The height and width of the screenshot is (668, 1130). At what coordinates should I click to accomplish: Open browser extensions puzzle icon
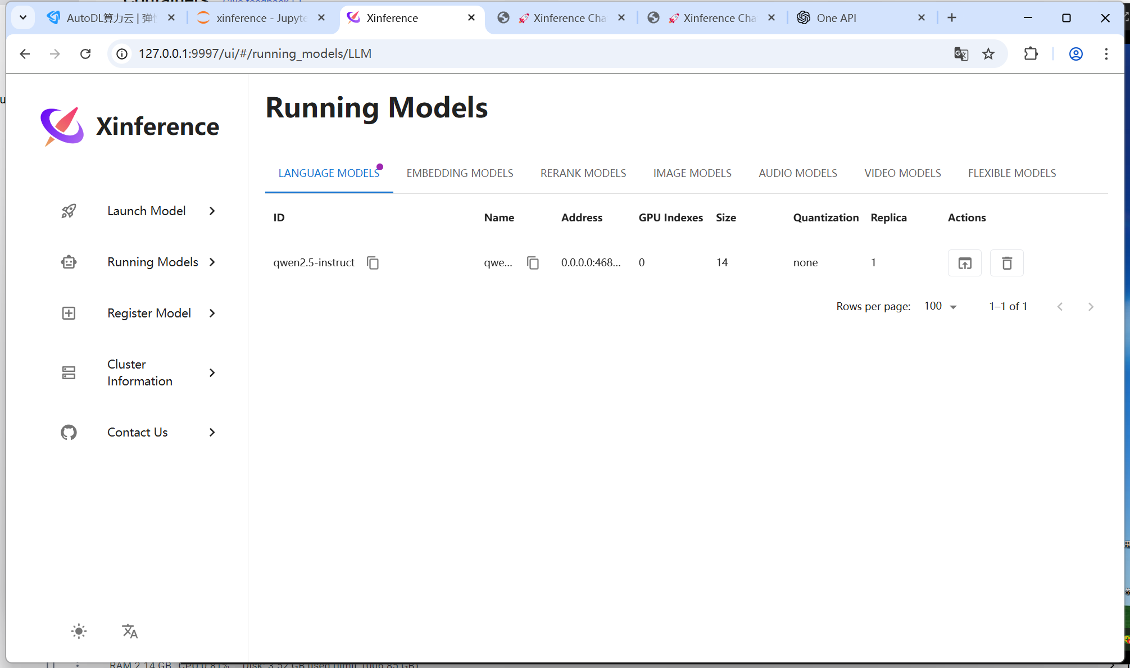pyautogui.click(x=1031, y=54)
